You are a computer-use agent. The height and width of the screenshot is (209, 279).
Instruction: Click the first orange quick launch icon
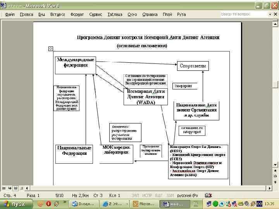point(41,204)
